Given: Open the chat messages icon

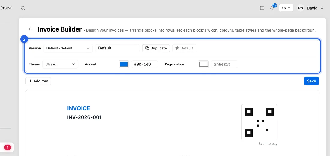Looking at the screenshot, I should click(262, 8).
